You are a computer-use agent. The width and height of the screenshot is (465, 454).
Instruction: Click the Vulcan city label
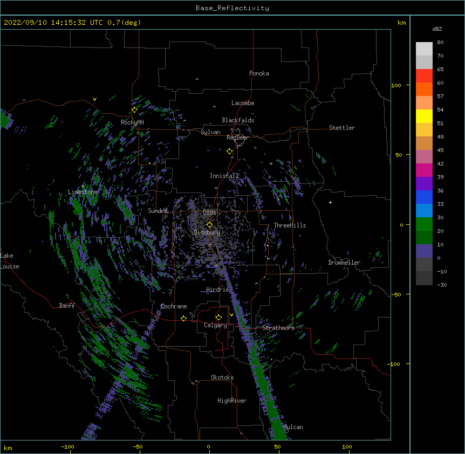tap(293, 427)
